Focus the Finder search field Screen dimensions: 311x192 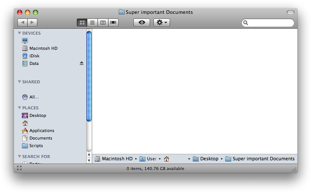click(268, 23)
